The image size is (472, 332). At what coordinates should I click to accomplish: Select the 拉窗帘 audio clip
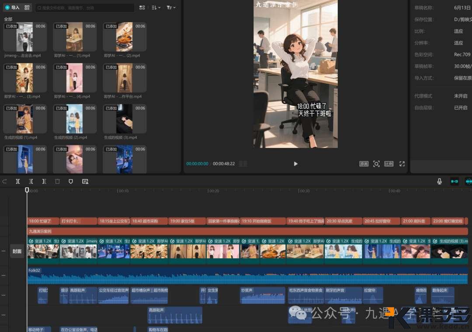click(x=373, y=295)
